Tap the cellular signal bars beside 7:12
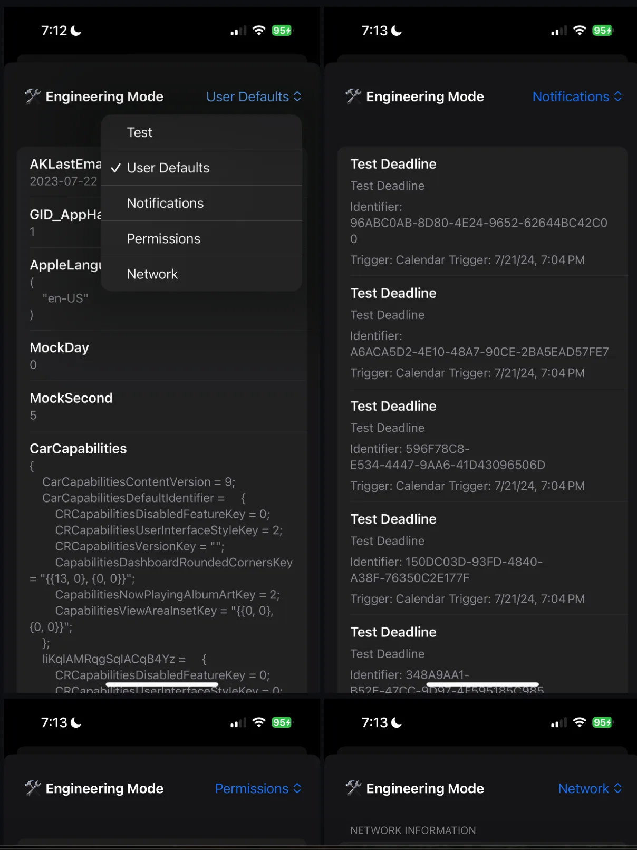 pos(238,31)
